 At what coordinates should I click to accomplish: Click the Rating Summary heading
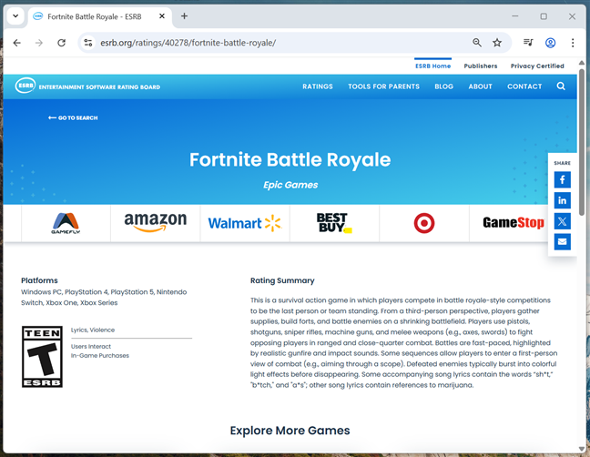282,280
